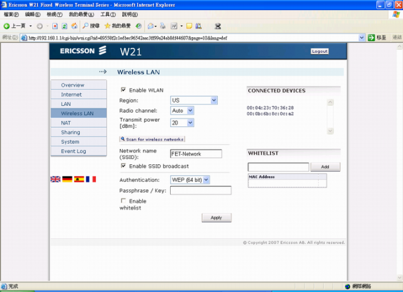Go to the System sidebar page
This screenshot has width=403, height=292.
(79, 142)
